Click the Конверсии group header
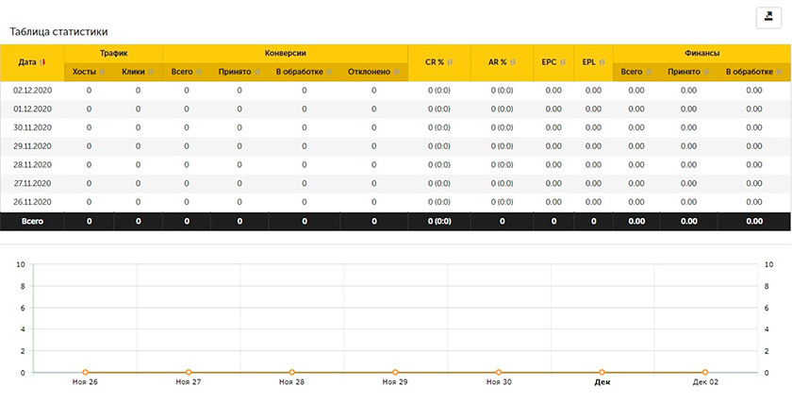Screen dimensions: 792x403 click(x=286, y=53)
